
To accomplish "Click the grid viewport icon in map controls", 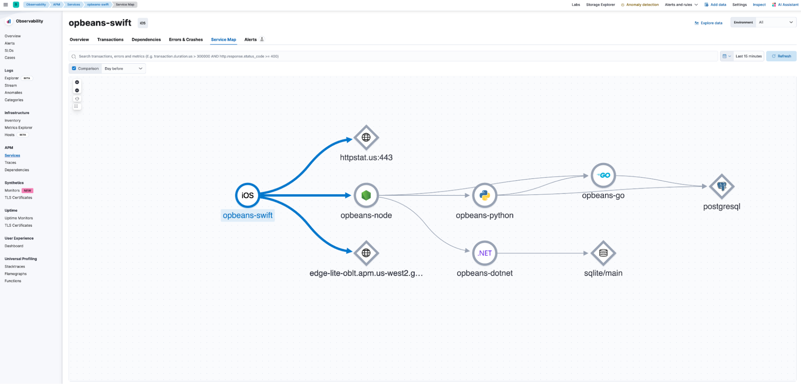I will (x=76, y=107).
